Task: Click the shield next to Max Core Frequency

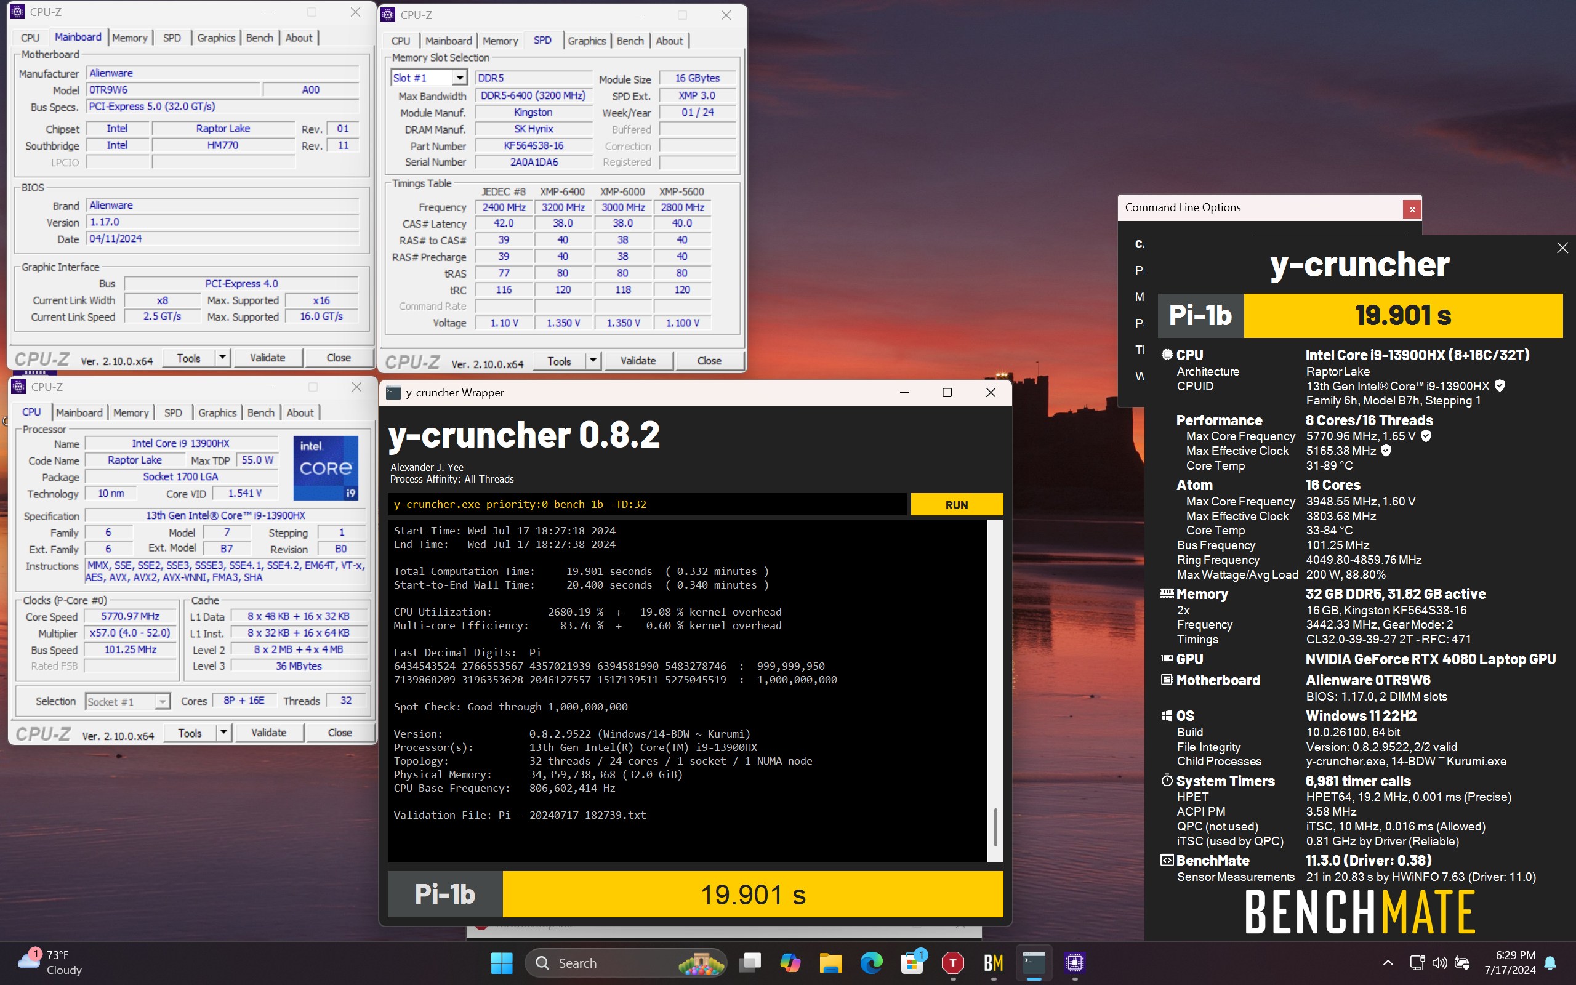Action: click(x=1426, y=436)
